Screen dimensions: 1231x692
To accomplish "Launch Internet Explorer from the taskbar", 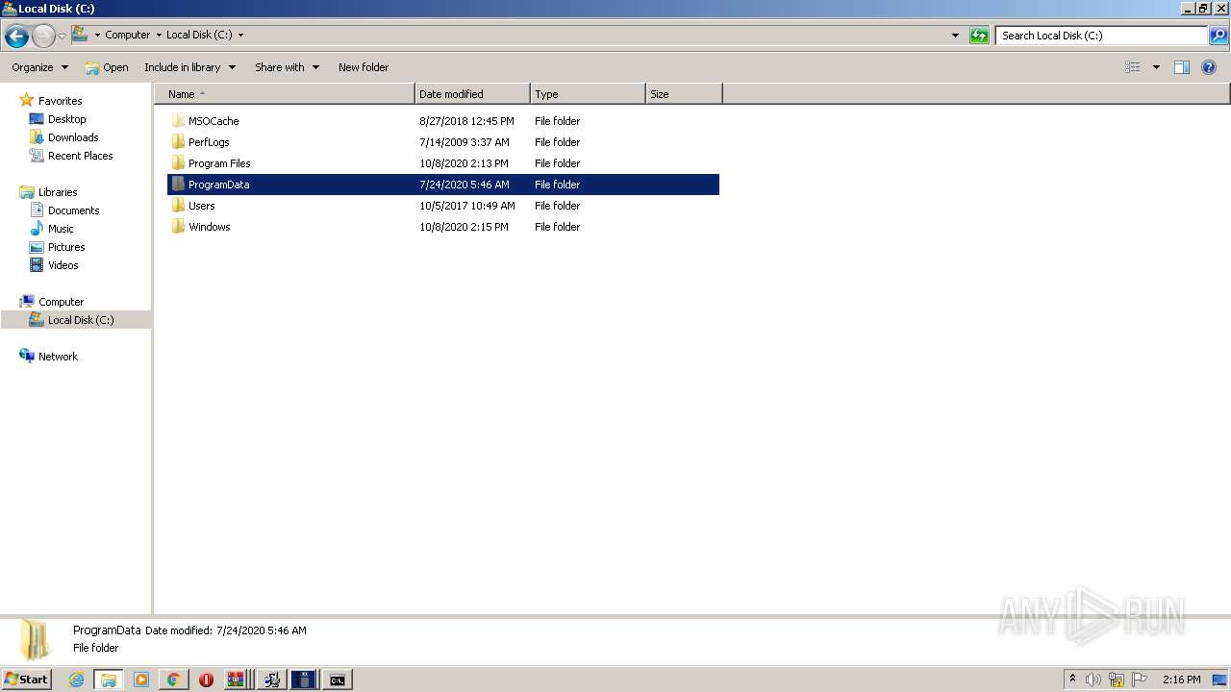I will point(76,680).
